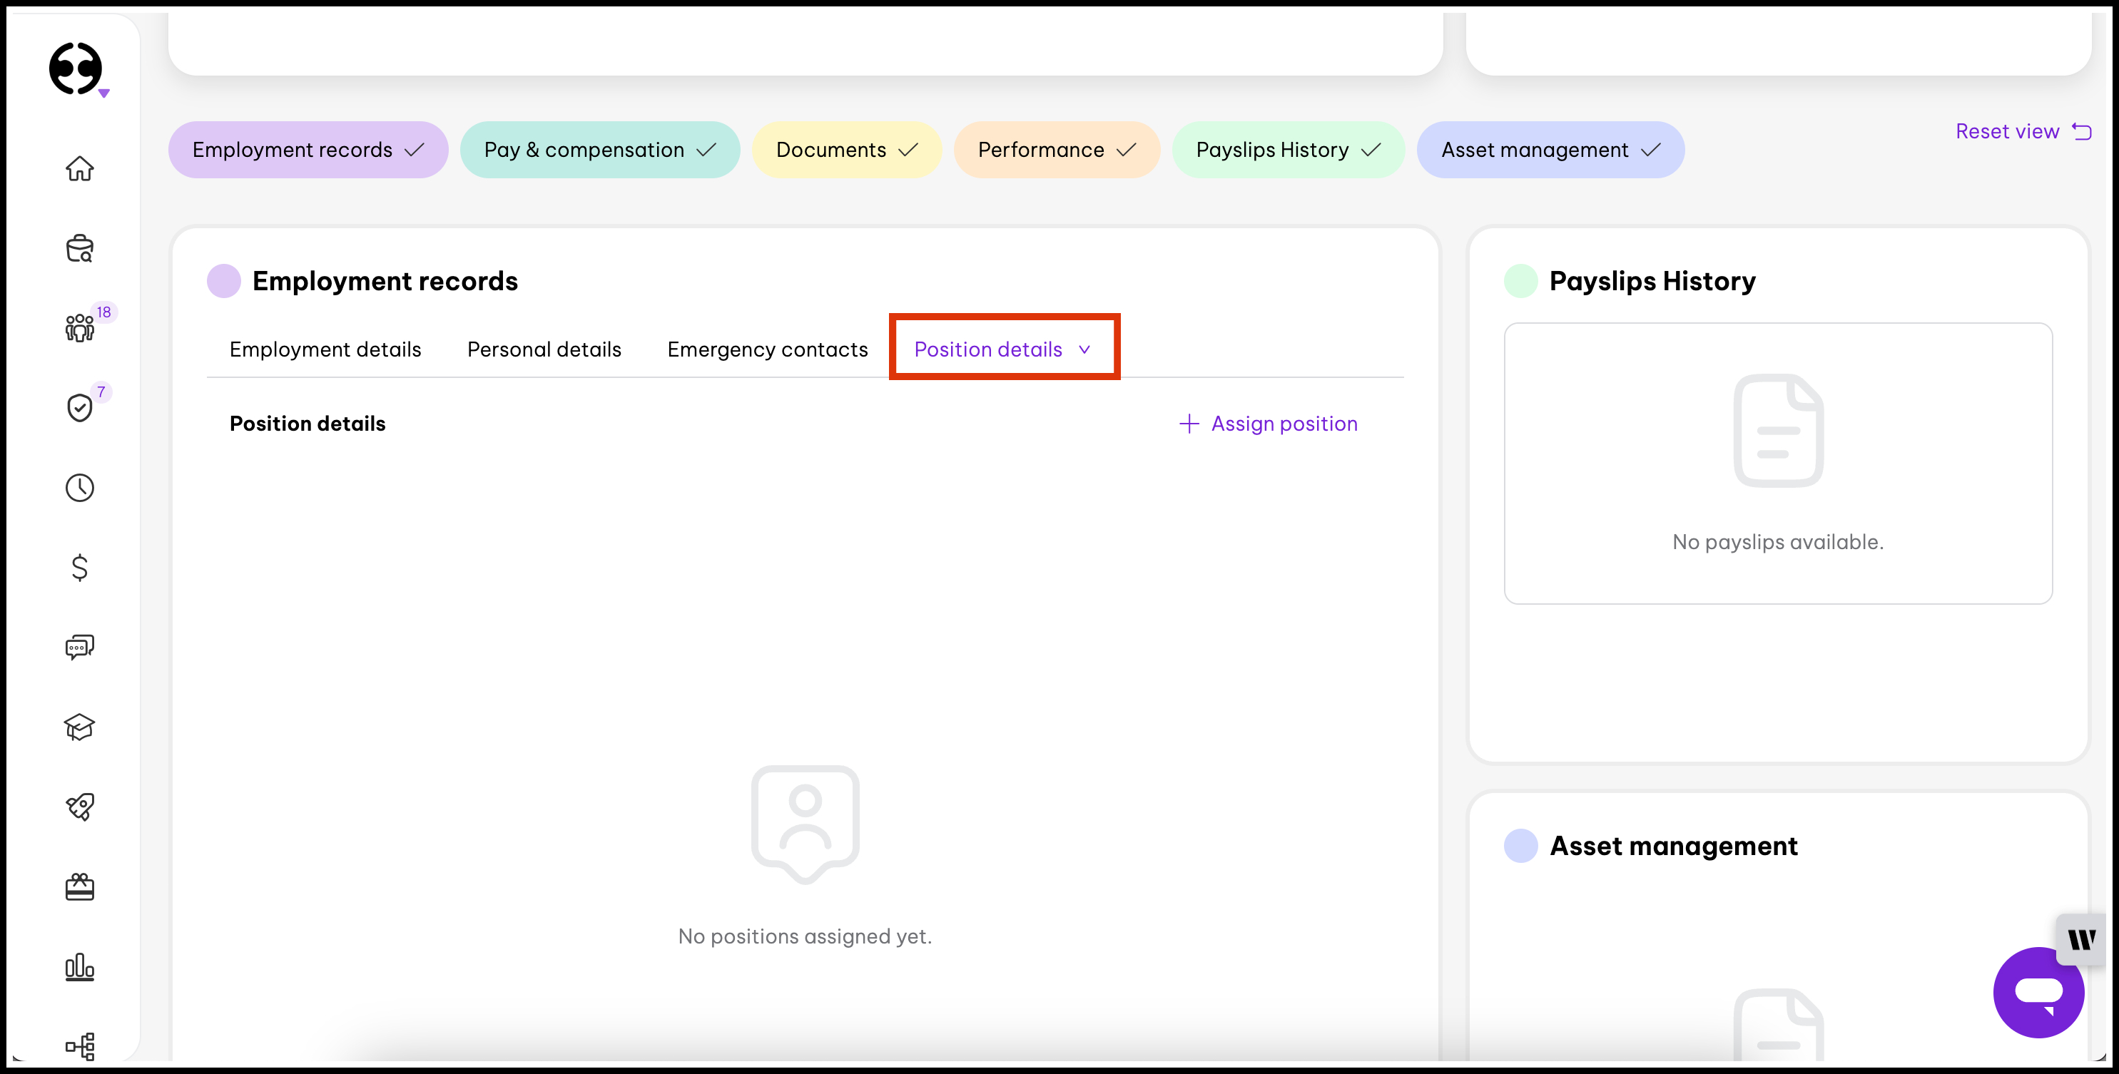
Task: Switch to Emergency contacts tab
Action: 767,349
